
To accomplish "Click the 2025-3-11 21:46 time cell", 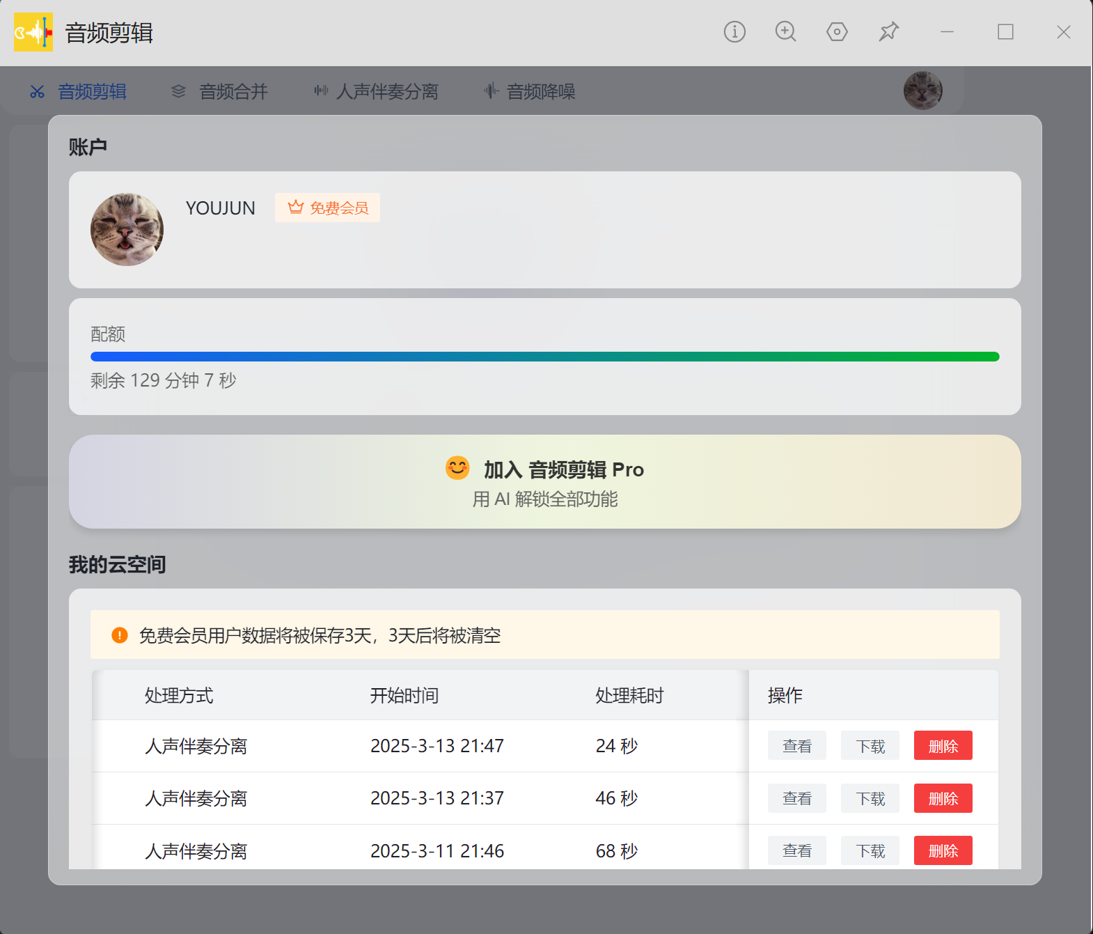I will (x=437, y=851).
